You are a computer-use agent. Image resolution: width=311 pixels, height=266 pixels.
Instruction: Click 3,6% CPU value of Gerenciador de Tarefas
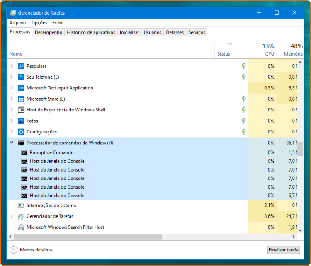pos(269,216)
